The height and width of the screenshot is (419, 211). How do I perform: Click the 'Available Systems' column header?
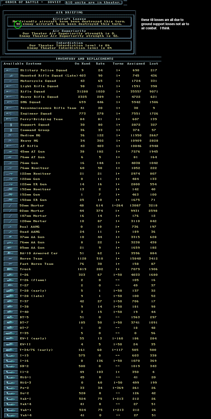(x=22, y=64)
